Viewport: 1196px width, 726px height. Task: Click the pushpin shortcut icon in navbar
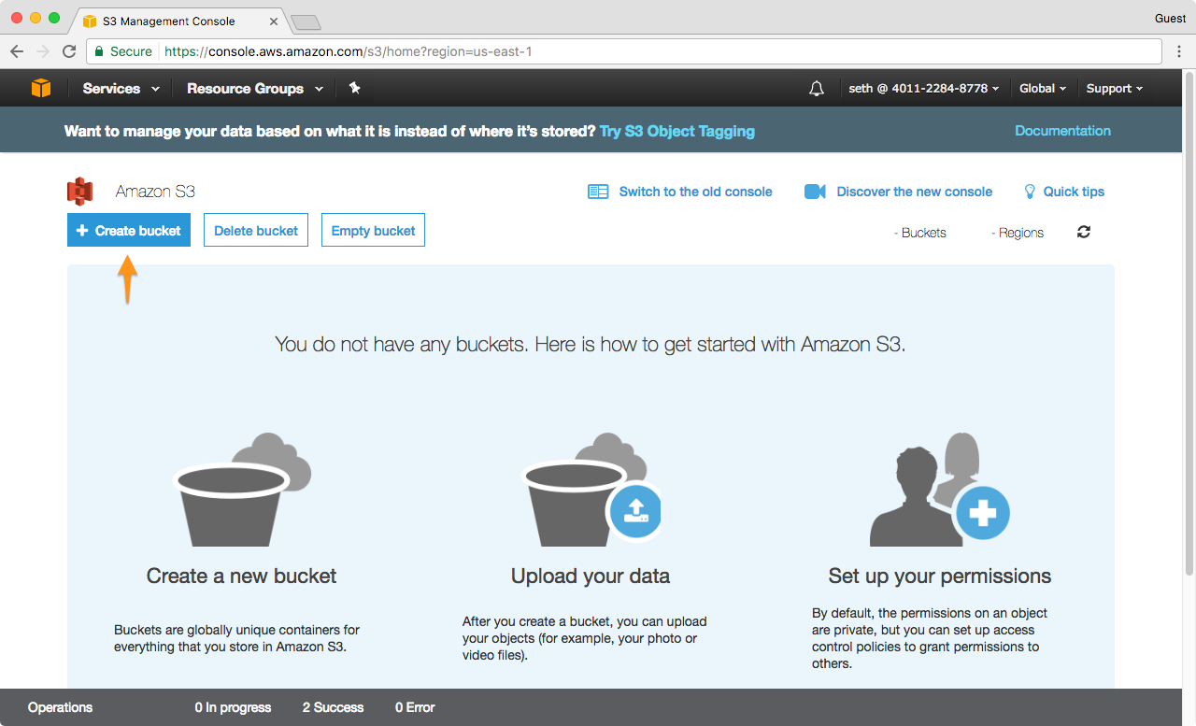tap(354, 88)
